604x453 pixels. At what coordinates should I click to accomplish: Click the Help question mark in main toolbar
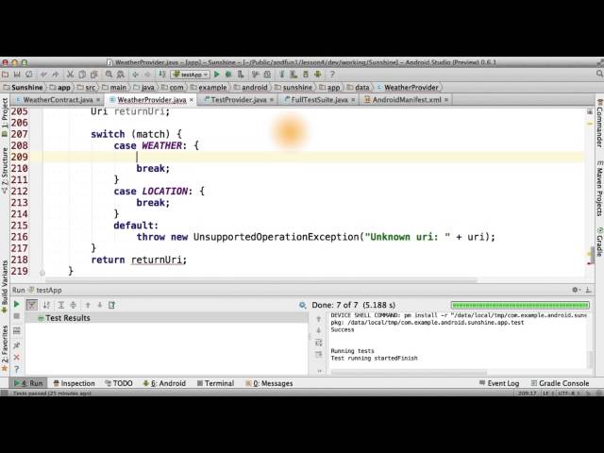tap(332, 75)
